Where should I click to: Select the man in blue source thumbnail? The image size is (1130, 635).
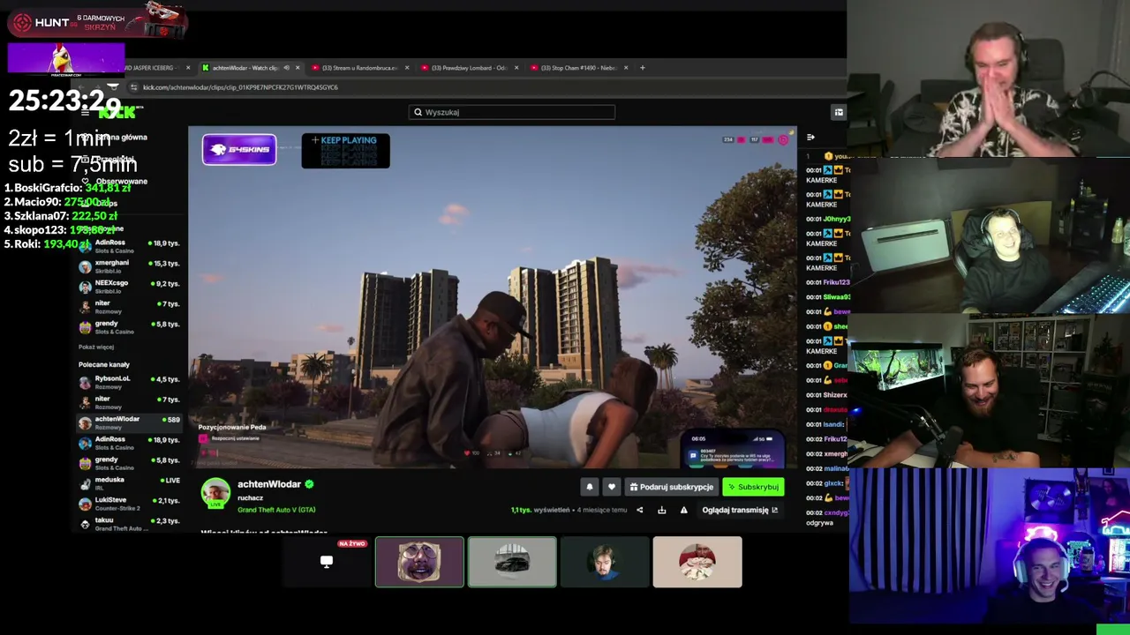pyautogui.click(x=605, y=562)
